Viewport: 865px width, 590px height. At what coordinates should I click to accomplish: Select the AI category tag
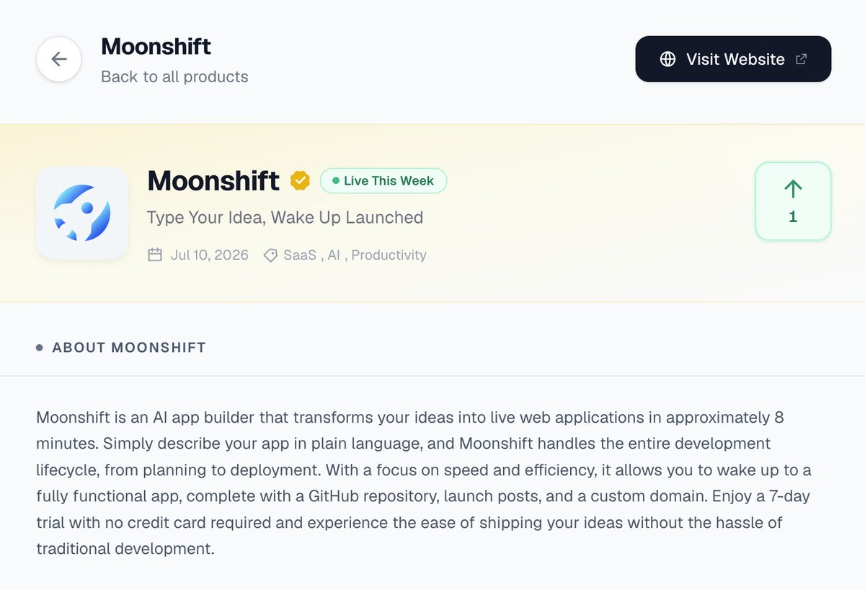pyautogui.click(x=334, y=255)
